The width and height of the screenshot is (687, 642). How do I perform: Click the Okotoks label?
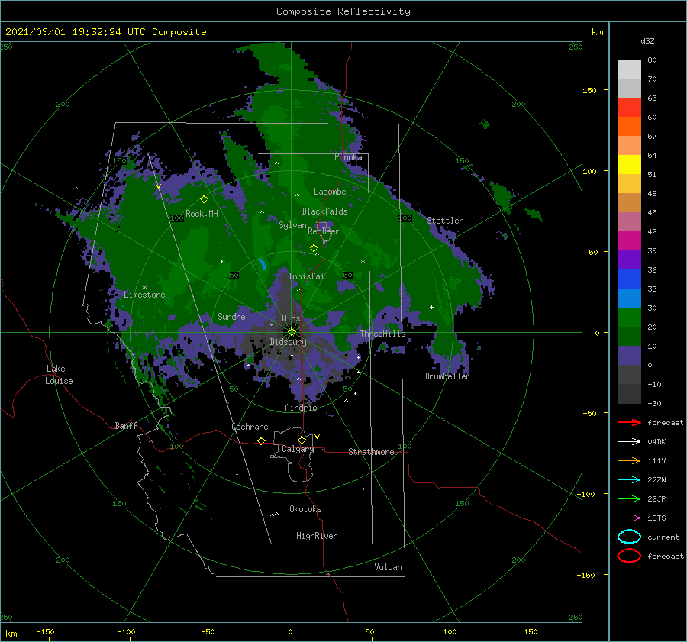[x=305, y=509]
